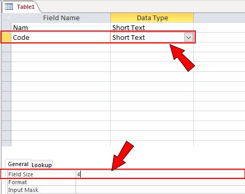Open the Code row's data type dropdown arrow
245x194 pixels.
click(x=189, y=37)
